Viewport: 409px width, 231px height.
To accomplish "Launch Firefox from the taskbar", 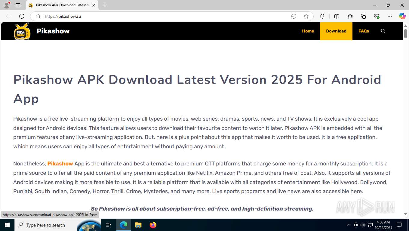I will [153, 225].
